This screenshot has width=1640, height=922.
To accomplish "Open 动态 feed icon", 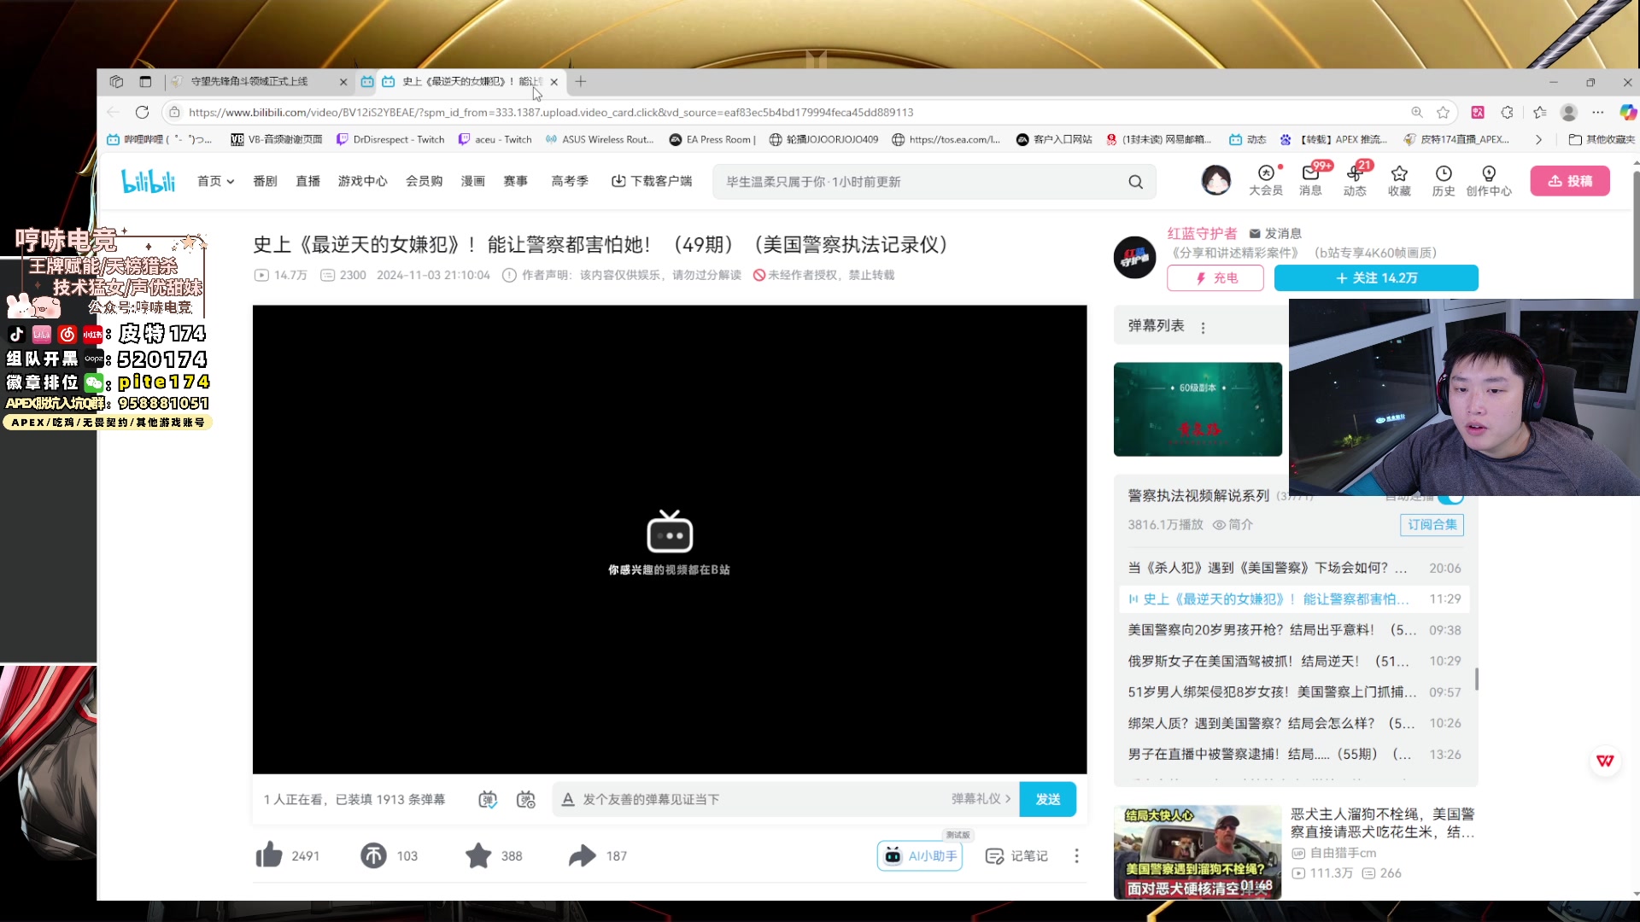I will [1355, 180].
